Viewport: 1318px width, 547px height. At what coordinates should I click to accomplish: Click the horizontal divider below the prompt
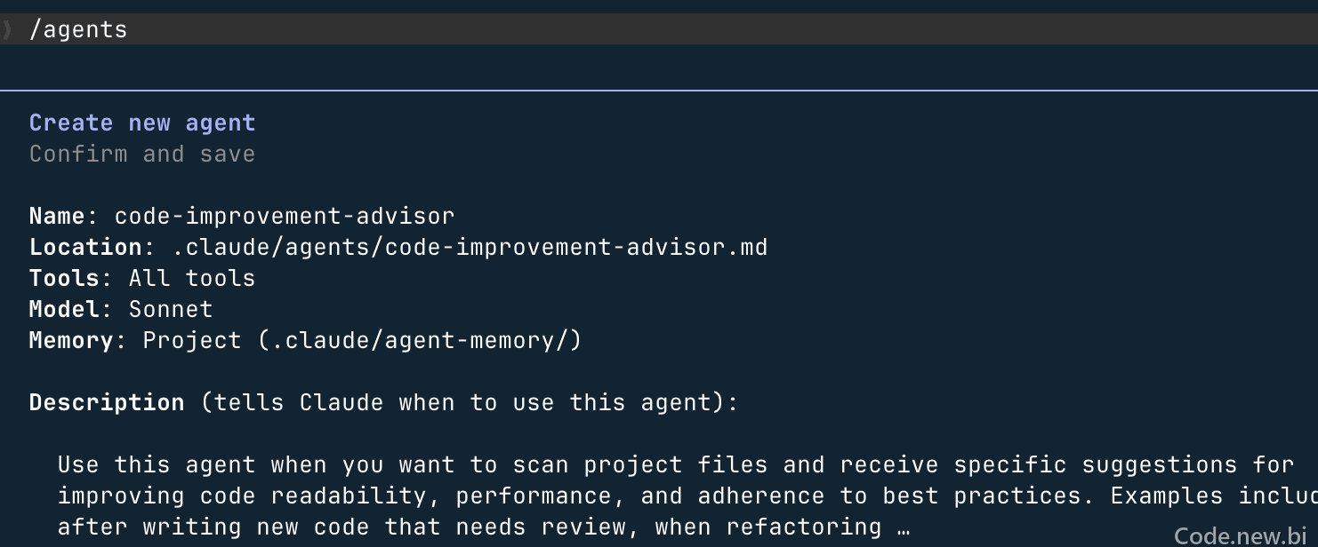(x=659, y=91)
